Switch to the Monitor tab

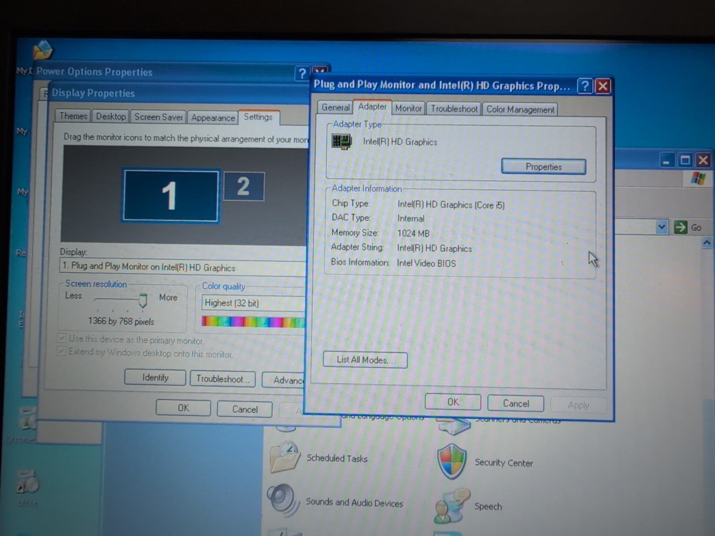(x=408, y=108)
